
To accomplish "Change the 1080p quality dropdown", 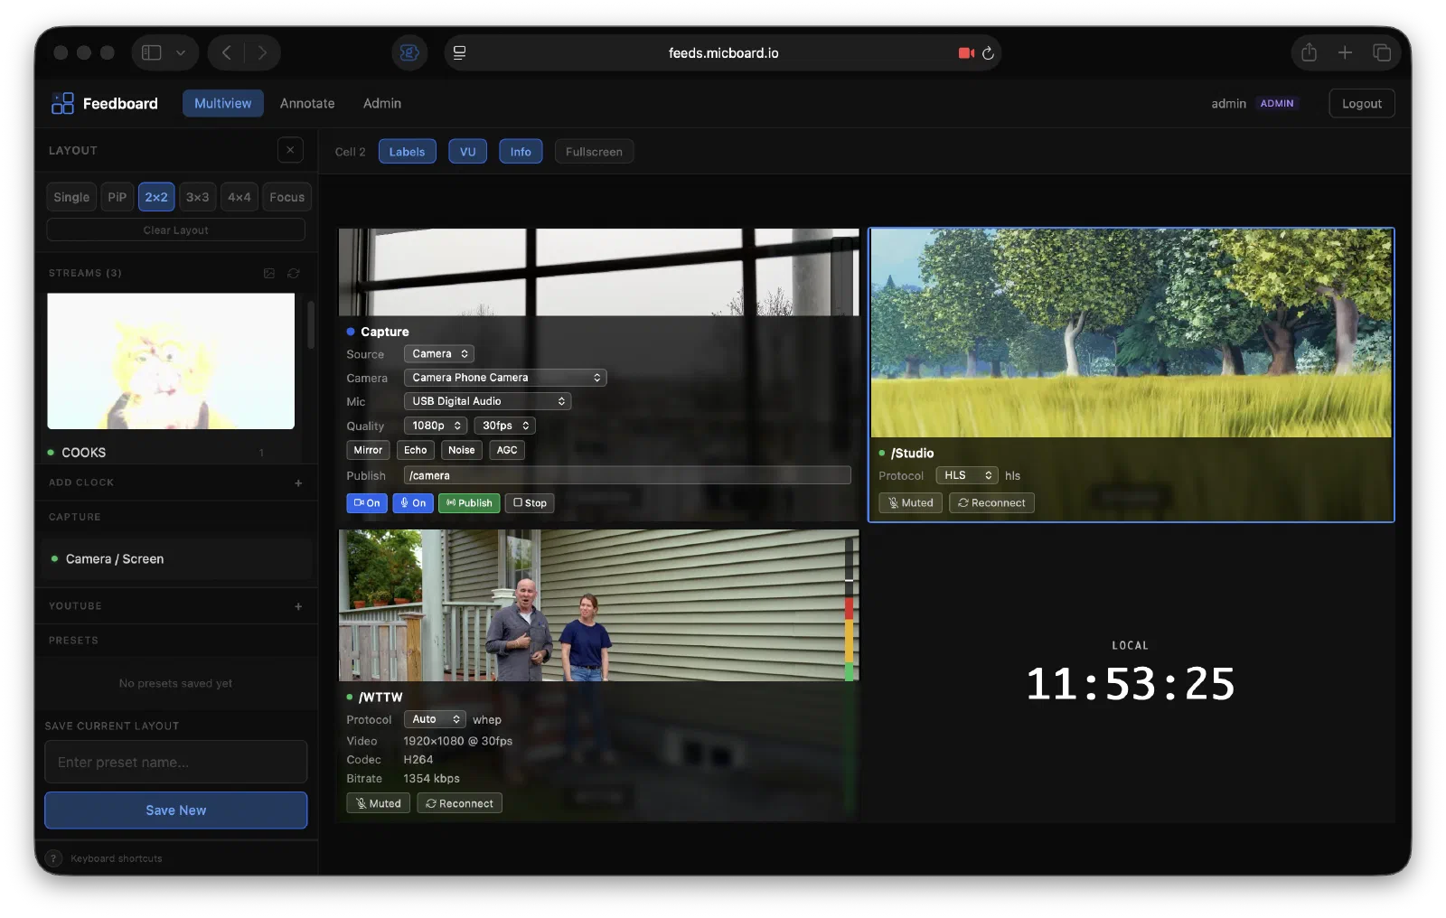I will click(x=436, y=426).
